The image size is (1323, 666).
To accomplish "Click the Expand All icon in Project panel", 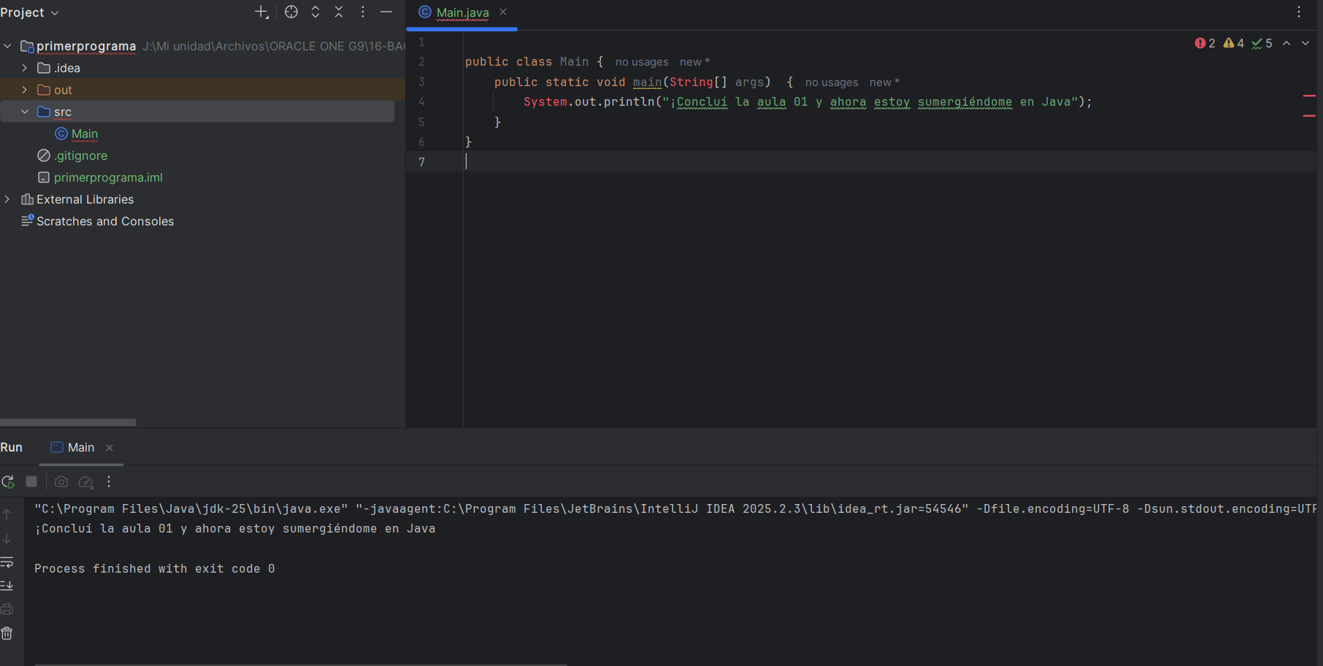I will tap(315, 12).
